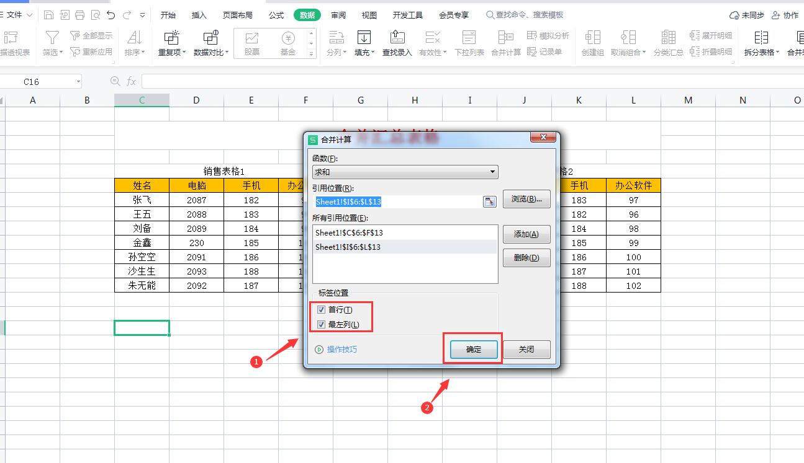The image size is (804, 463).
Task: Click the undo arrow in quick toolbar
Action: [111, 15]
